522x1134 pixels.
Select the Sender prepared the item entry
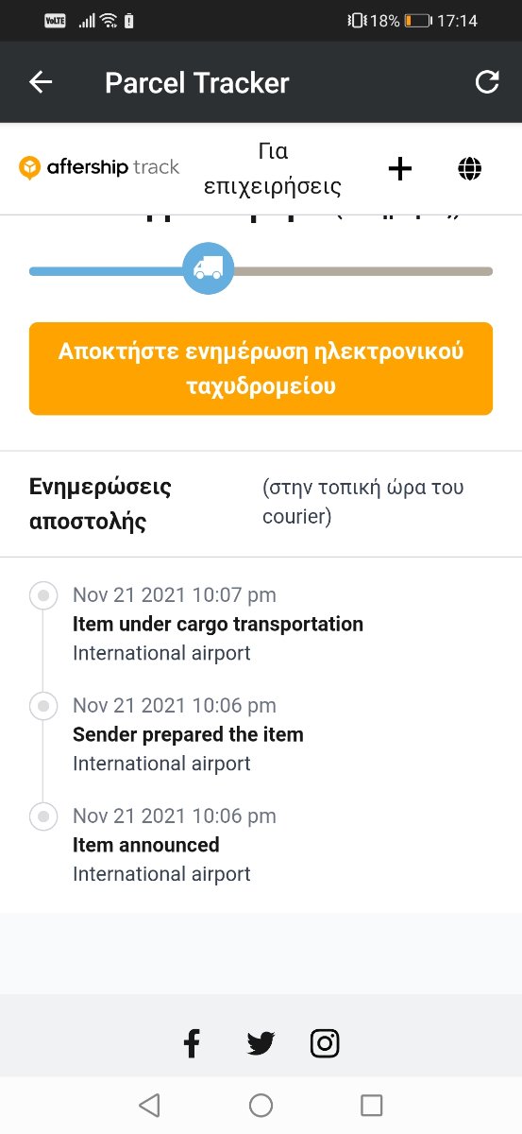189,734
